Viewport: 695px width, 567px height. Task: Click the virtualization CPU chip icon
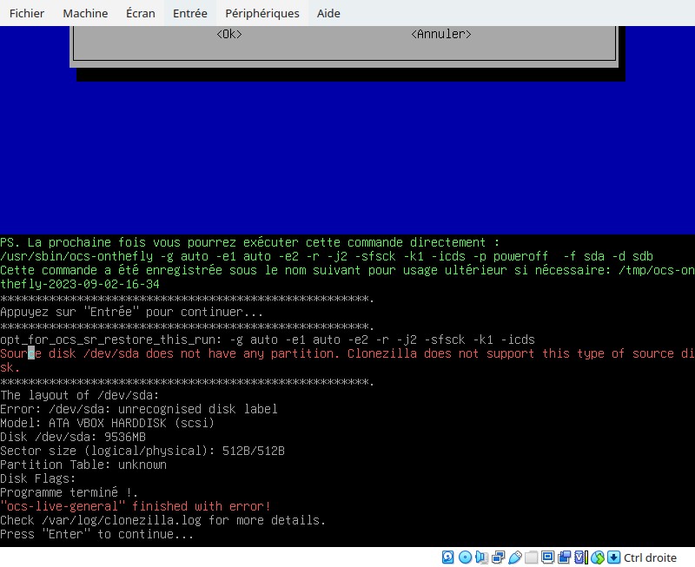(x=580, y=557)
